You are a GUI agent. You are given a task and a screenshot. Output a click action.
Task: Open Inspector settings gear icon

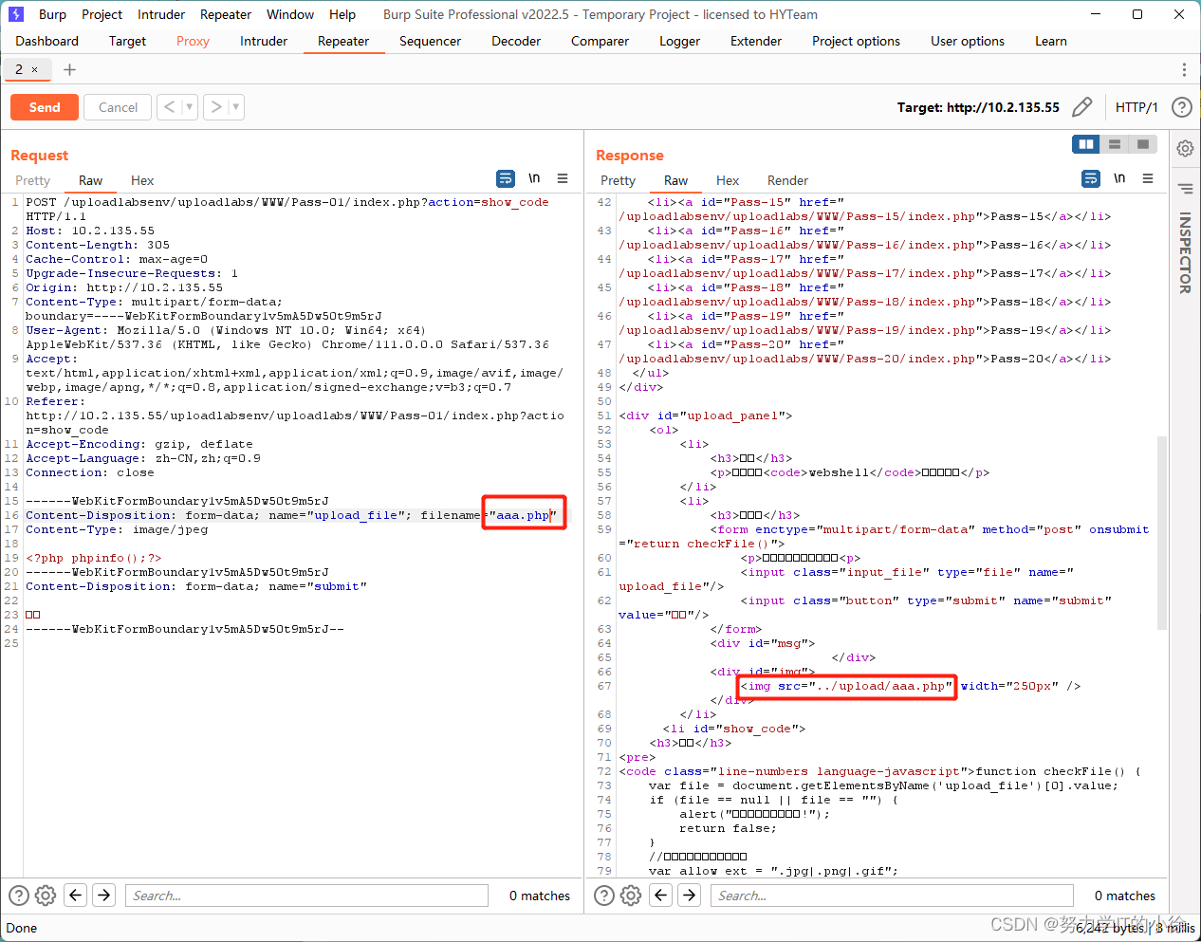pyautogui.click(x=1186, y=148)
